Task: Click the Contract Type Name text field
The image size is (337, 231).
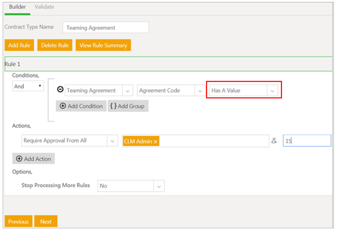Action: (x=106, y=28)
